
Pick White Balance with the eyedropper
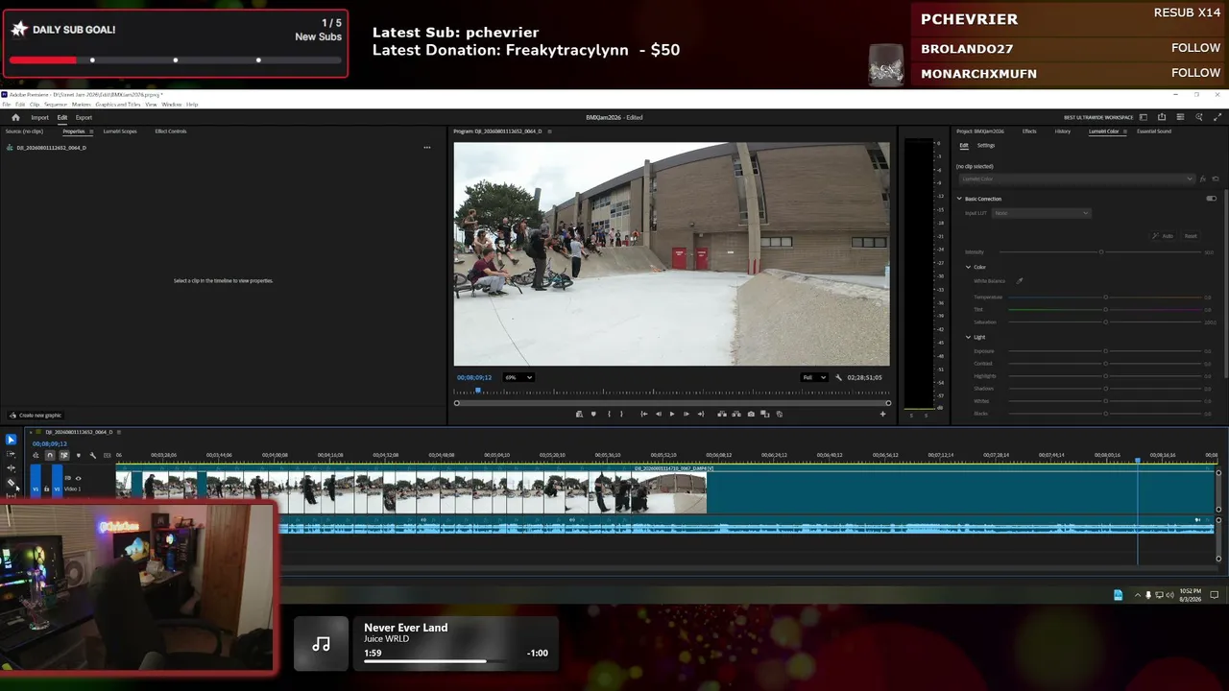(1020, 281)
